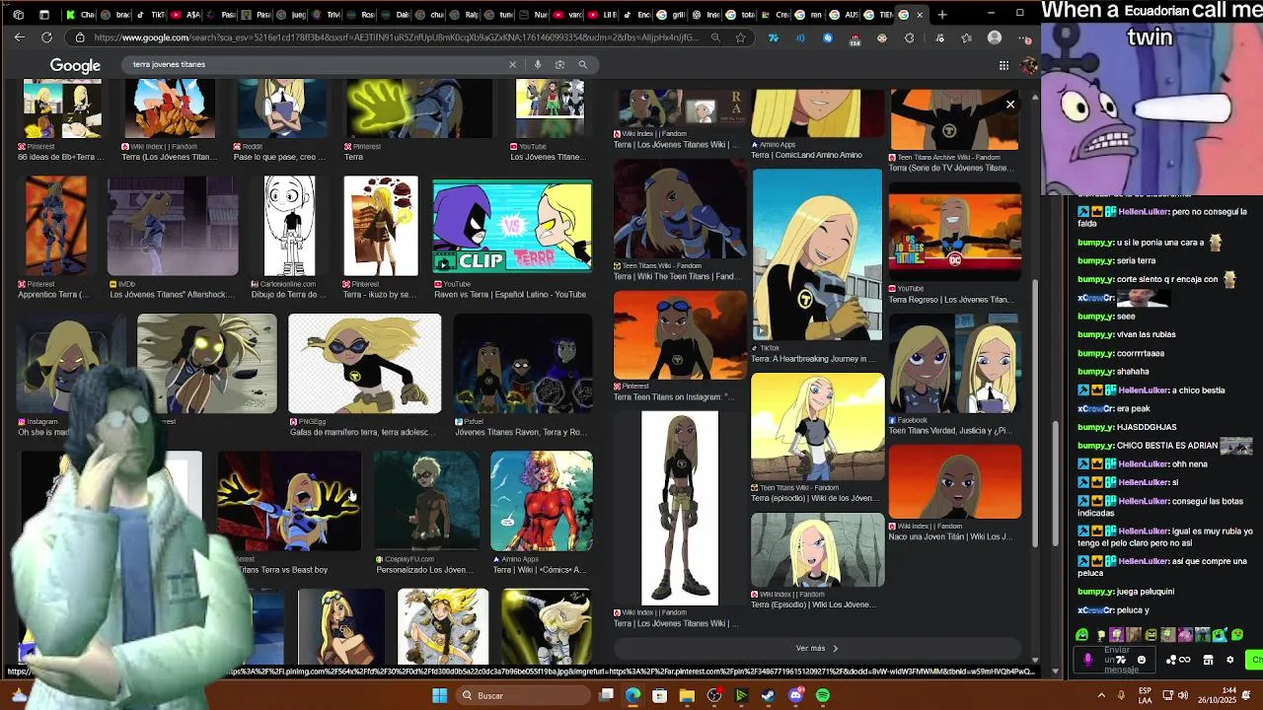Show hidden system tray icons

point(1100,695)
